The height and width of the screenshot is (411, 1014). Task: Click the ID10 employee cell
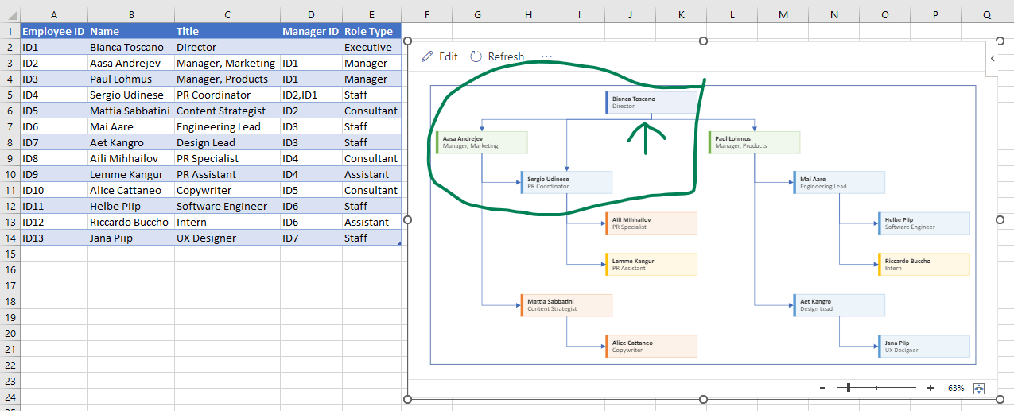[53, 190]
